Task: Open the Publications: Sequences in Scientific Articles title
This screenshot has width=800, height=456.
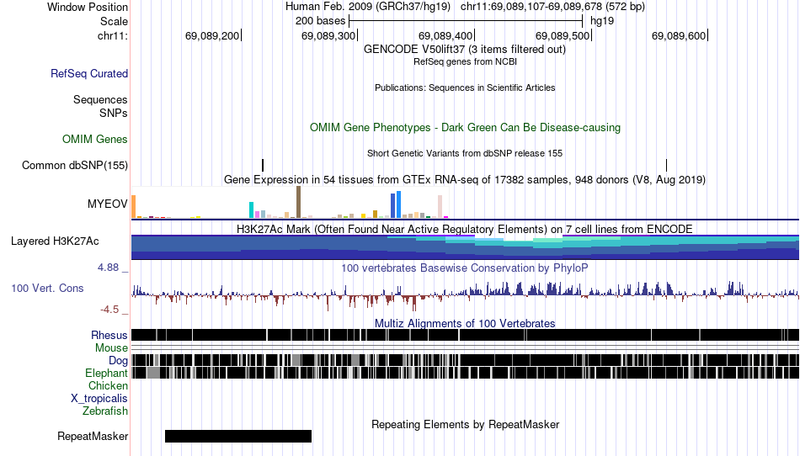Action: [x=465, y=87]
